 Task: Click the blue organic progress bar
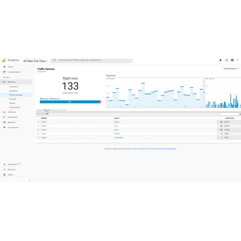(69, 102)
